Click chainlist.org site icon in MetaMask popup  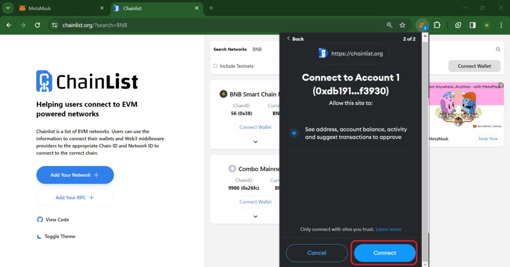[x=323, y=53]
